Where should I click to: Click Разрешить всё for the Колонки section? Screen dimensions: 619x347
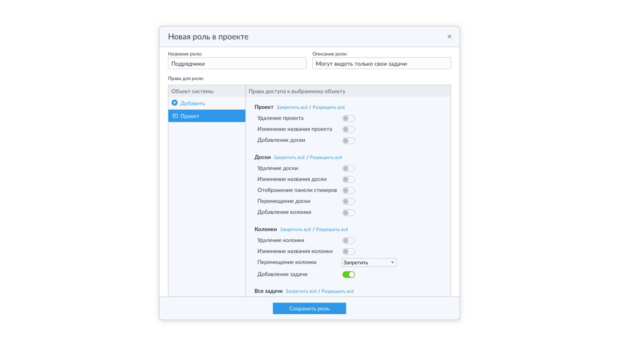pos(332,230)
